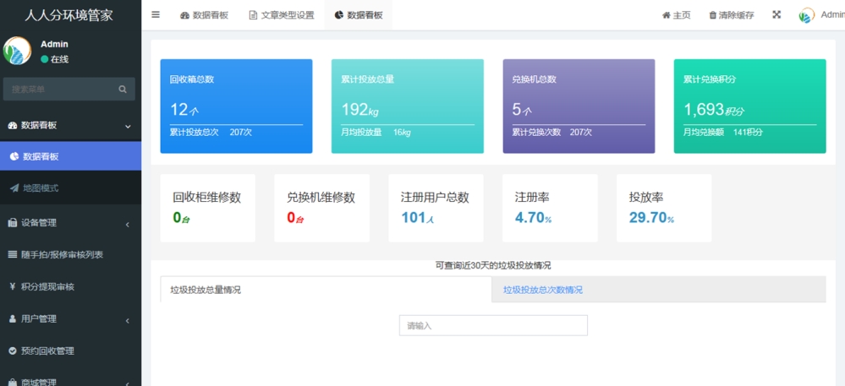Screen dimensions: 845x386
Task: Click the Admin avatar in the sidebar
Action: point(17,51)
